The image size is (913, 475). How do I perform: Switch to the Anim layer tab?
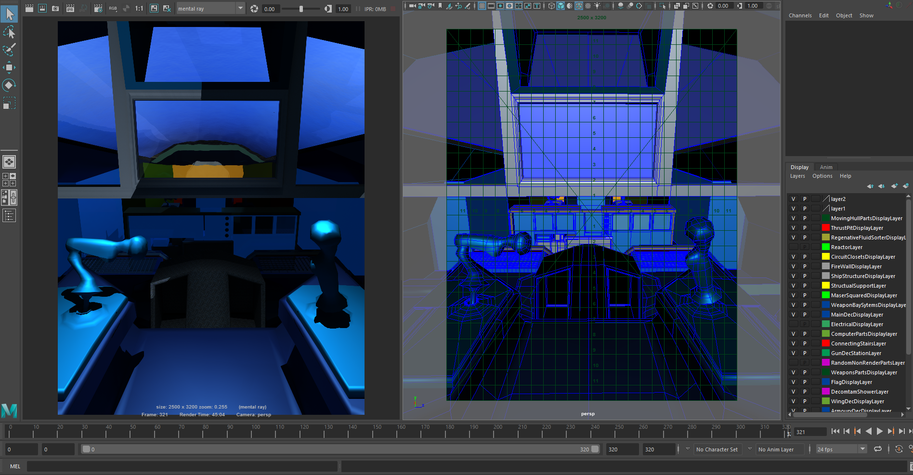(x=826, y=167)
